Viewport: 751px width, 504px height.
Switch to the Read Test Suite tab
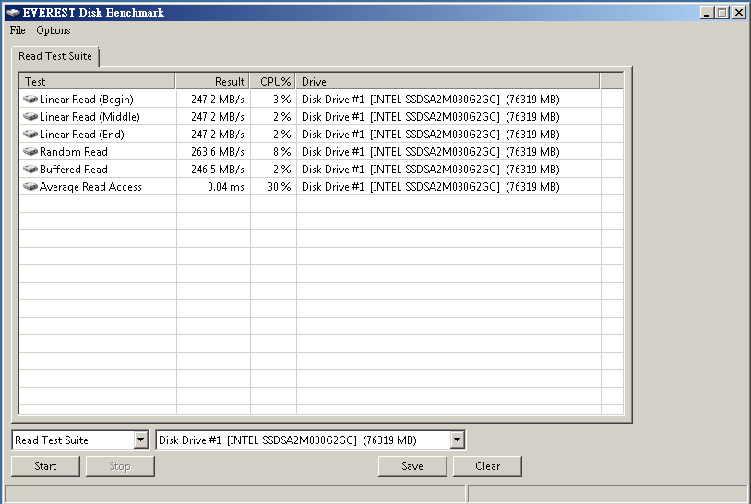pyautogui.click(x=55, y=56)
